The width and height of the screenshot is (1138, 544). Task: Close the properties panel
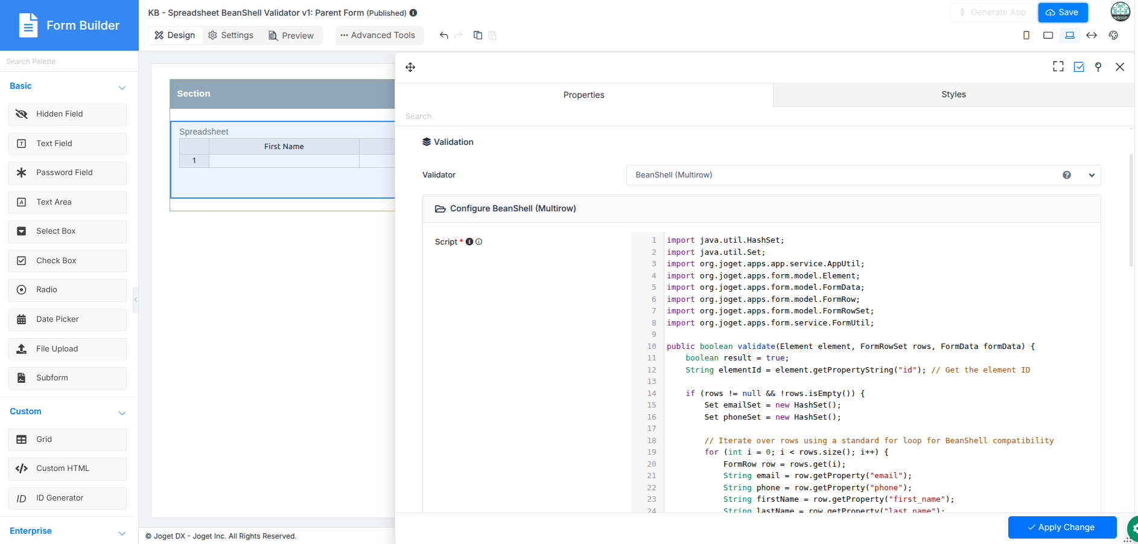coord(1120,67)
